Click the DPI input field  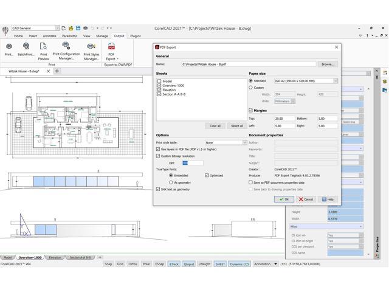[193, 163]
